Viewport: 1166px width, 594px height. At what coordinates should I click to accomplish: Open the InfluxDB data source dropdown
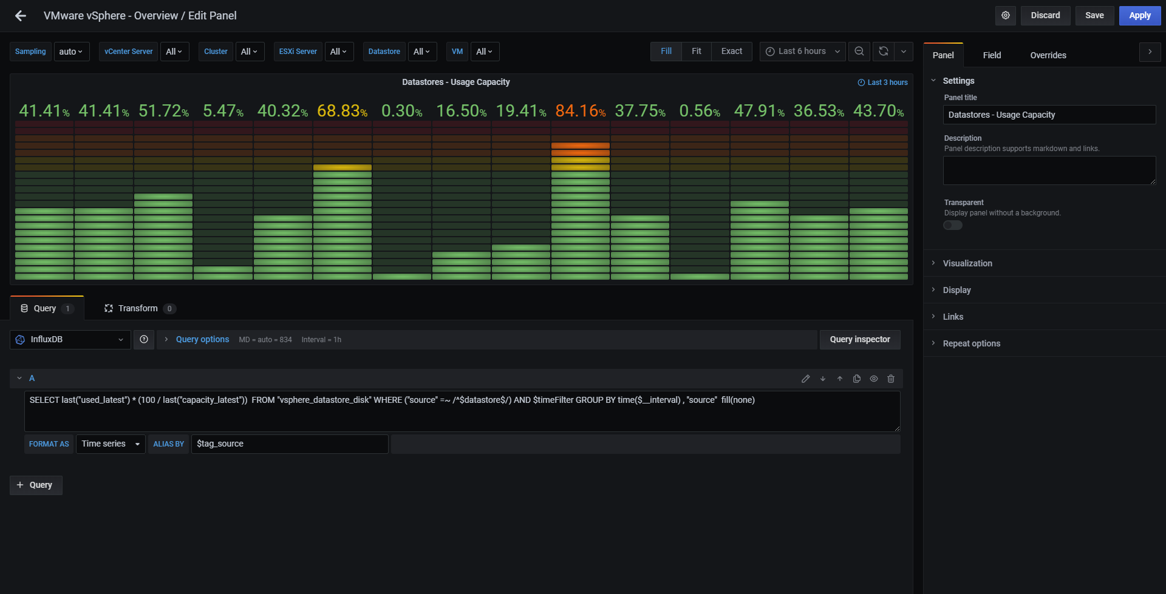[70, 340]
